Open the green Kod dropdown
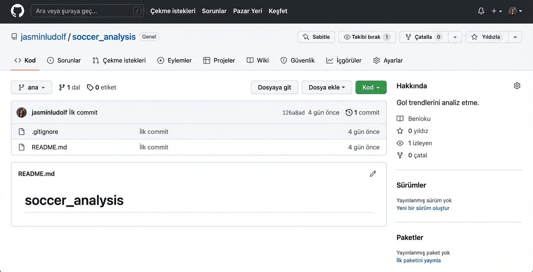This screenshot has width=533, height=272. (x=371, y=88)
